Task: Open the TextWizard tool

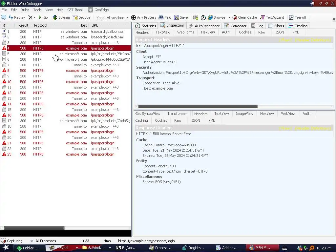Action: pos(272,17)
